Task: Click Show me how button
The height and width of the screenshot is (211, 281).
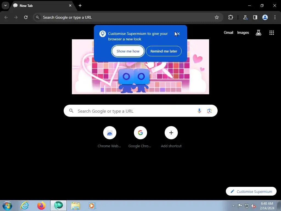Action: pyautogui.click(x=128, y=51)
